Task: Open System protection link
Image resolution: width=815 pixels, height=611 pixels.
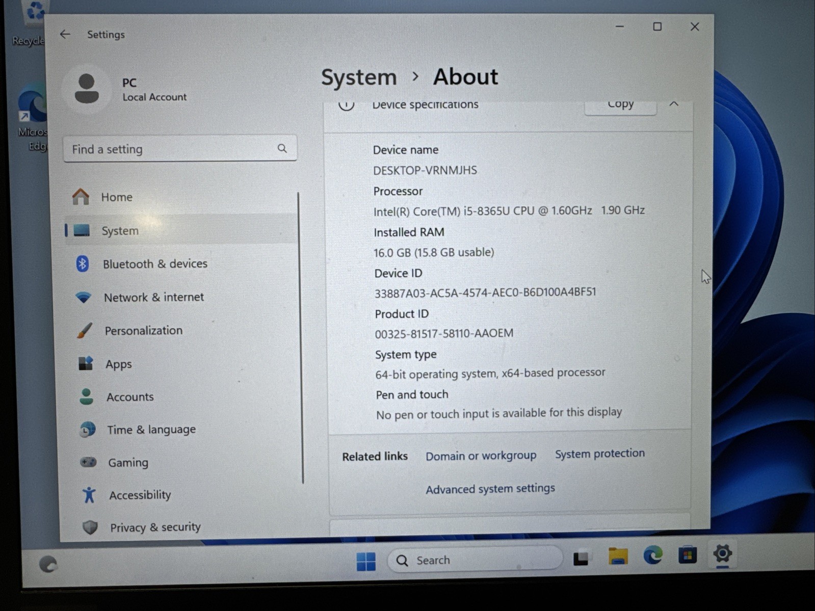Action: tap(599, 453)
